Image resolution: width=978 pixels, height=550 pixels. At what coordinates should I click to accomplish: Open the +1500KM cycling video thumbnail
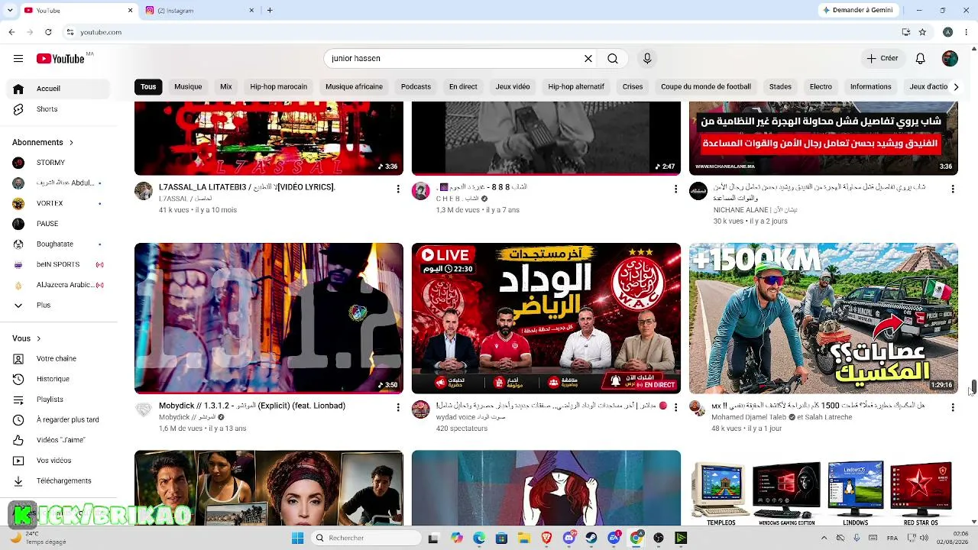(824, 319)
